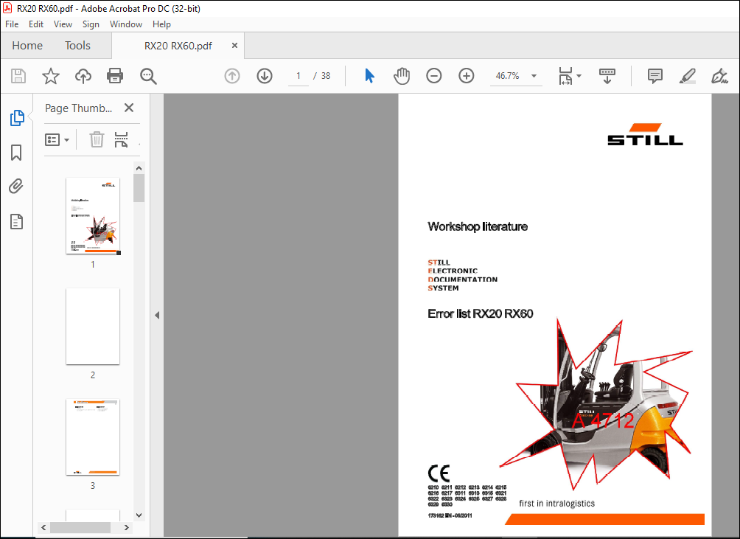
Task: Go to next page arrow
Action: click(x=265, y=76)
